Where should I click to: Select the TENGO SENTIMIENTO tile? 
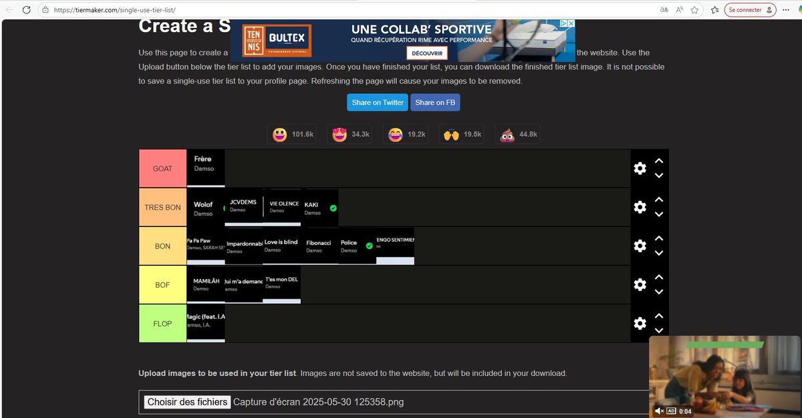395,246
